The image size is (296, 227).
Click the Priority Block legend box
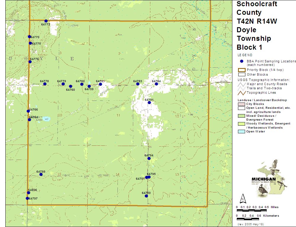coord(242,70)
